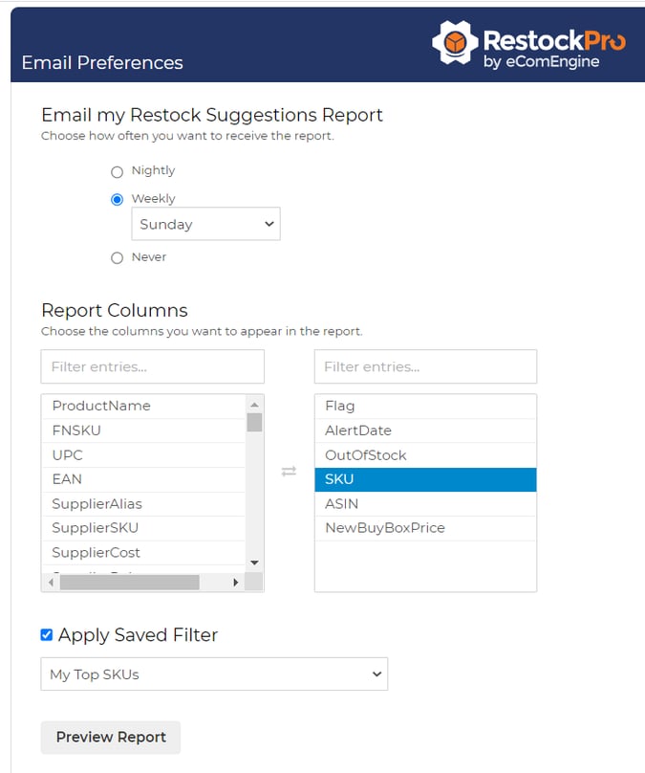The height and width of the screenshot is (773, 645).
Task: Click the list scroll up arrow
Action: (x=254, y=405)
